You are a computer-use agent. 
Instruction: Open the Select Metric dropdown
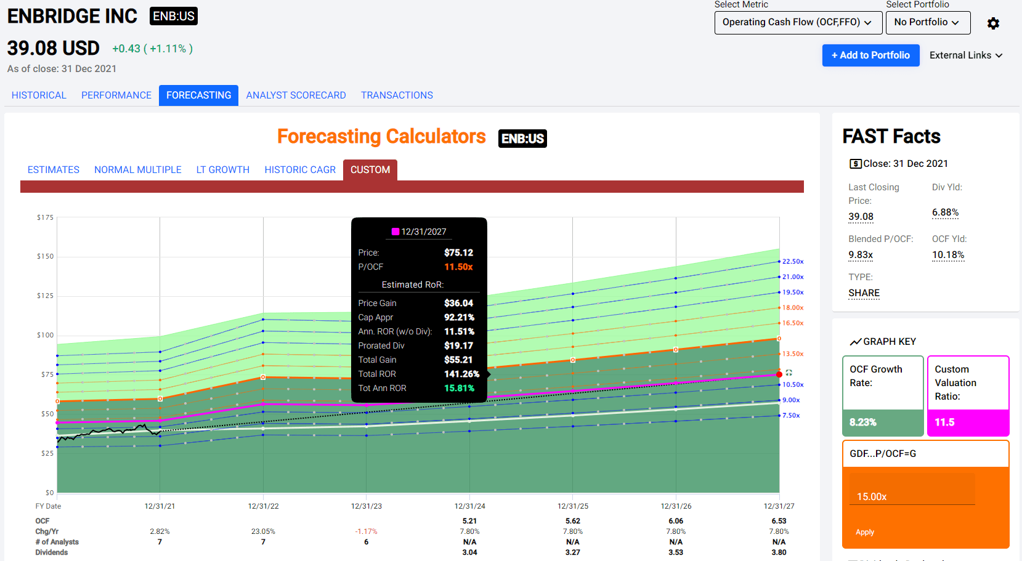coord(798,22)
